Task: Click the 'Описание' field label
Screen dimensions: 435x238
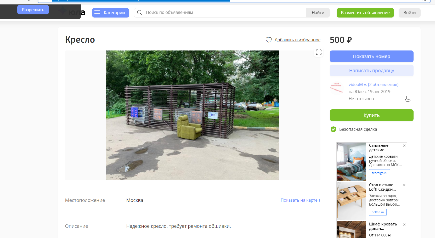Action: [x=77, y=226]
